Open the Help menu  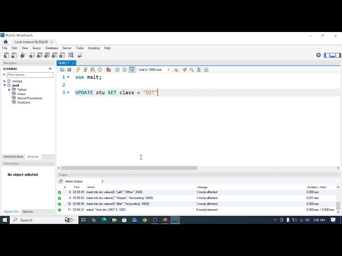pyautogui.click(x=107, y=48)
